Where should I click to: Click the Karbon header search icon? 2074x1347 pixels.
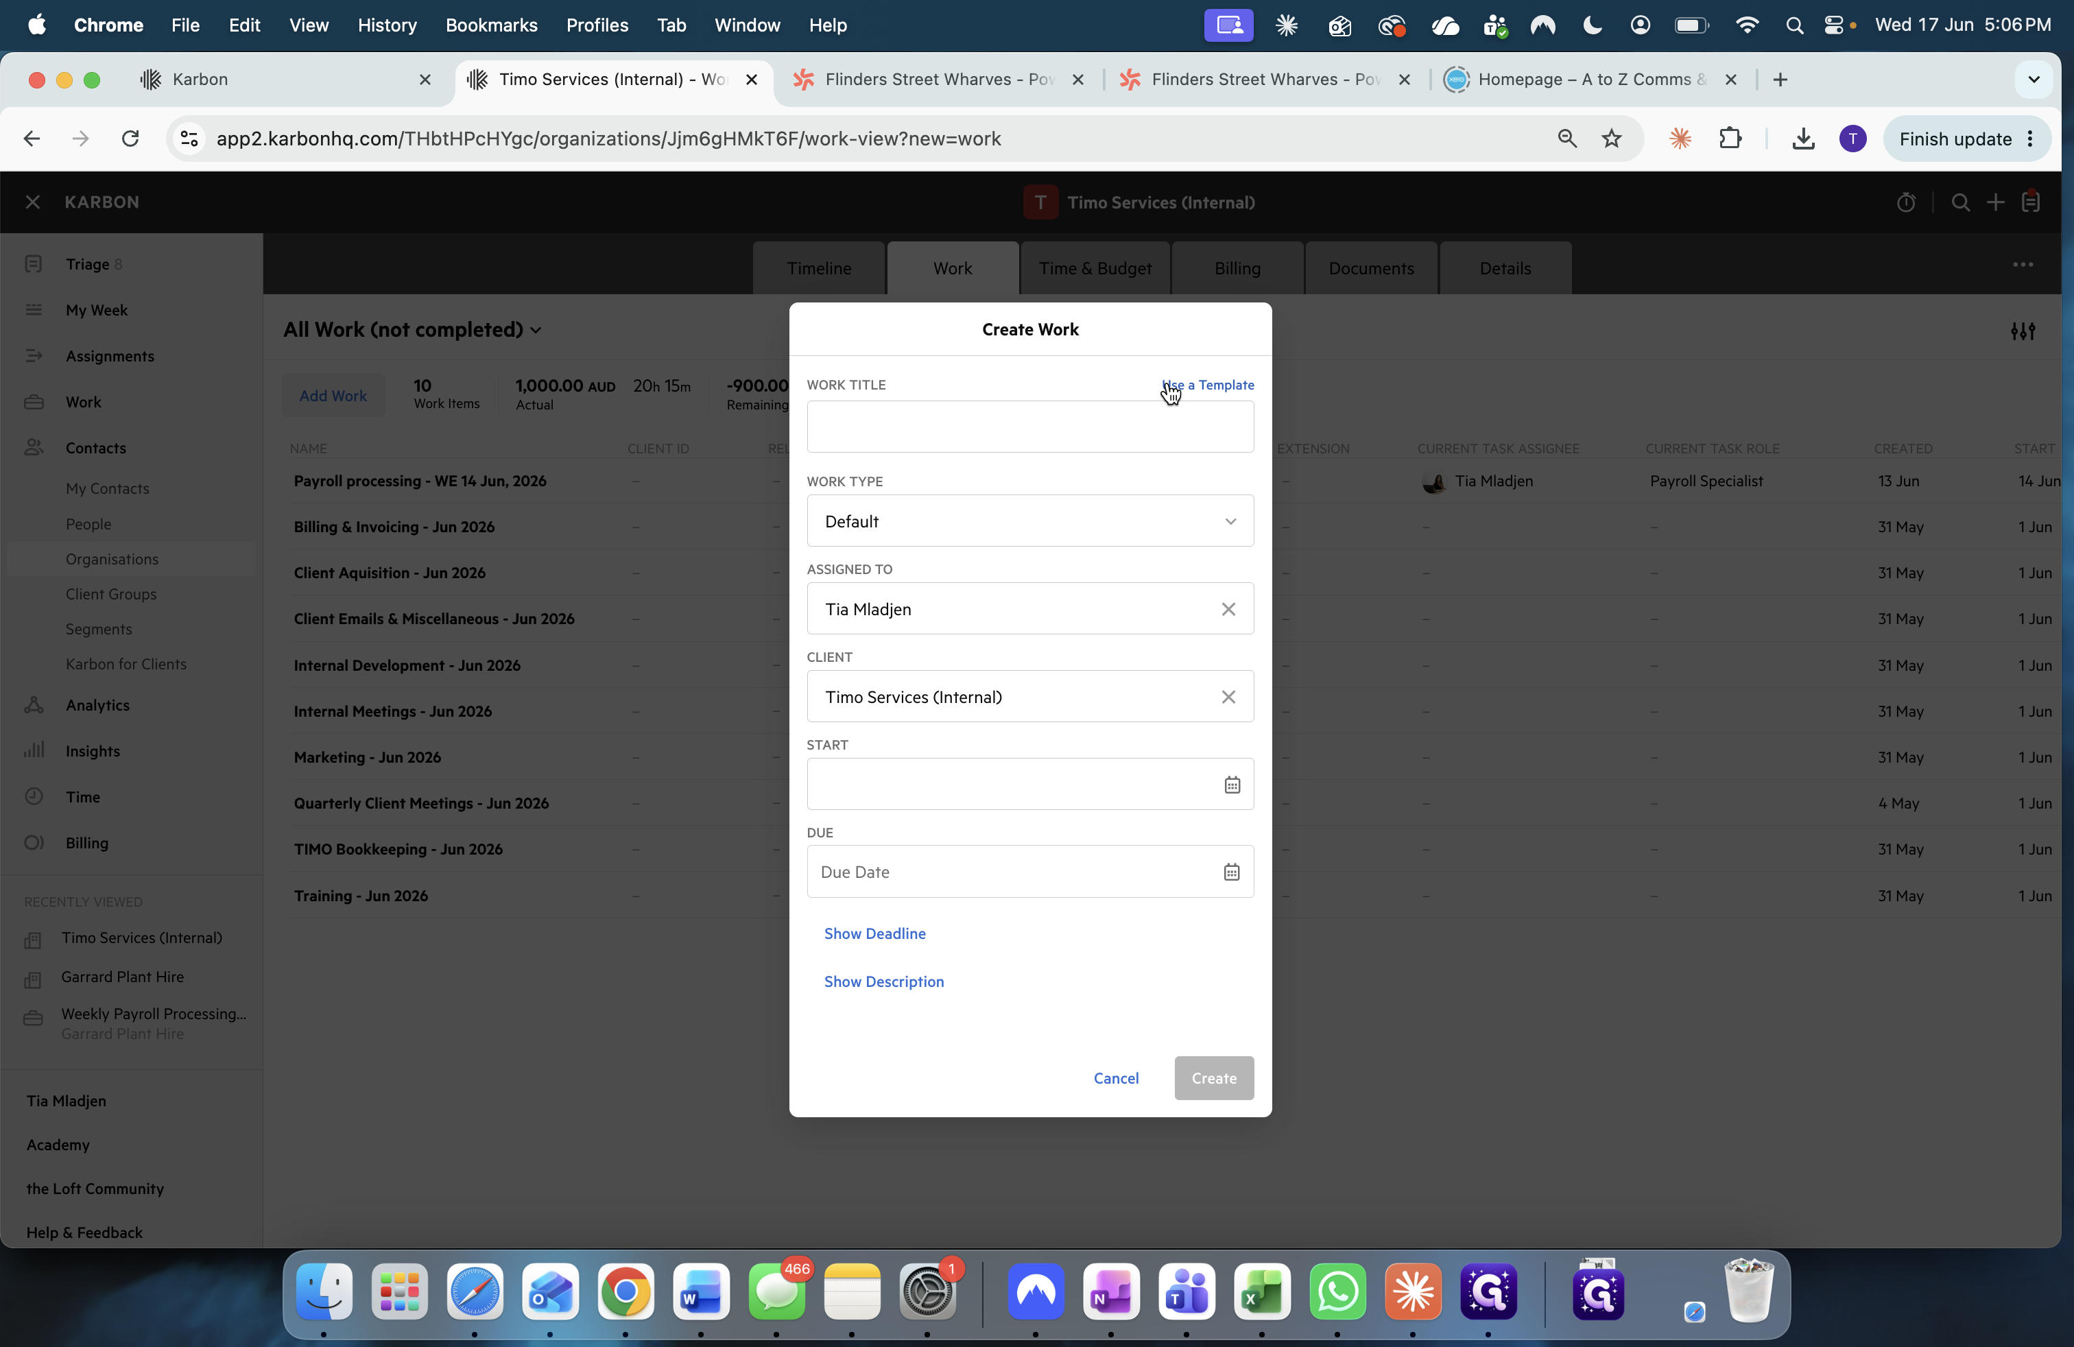coord(1961,203)
